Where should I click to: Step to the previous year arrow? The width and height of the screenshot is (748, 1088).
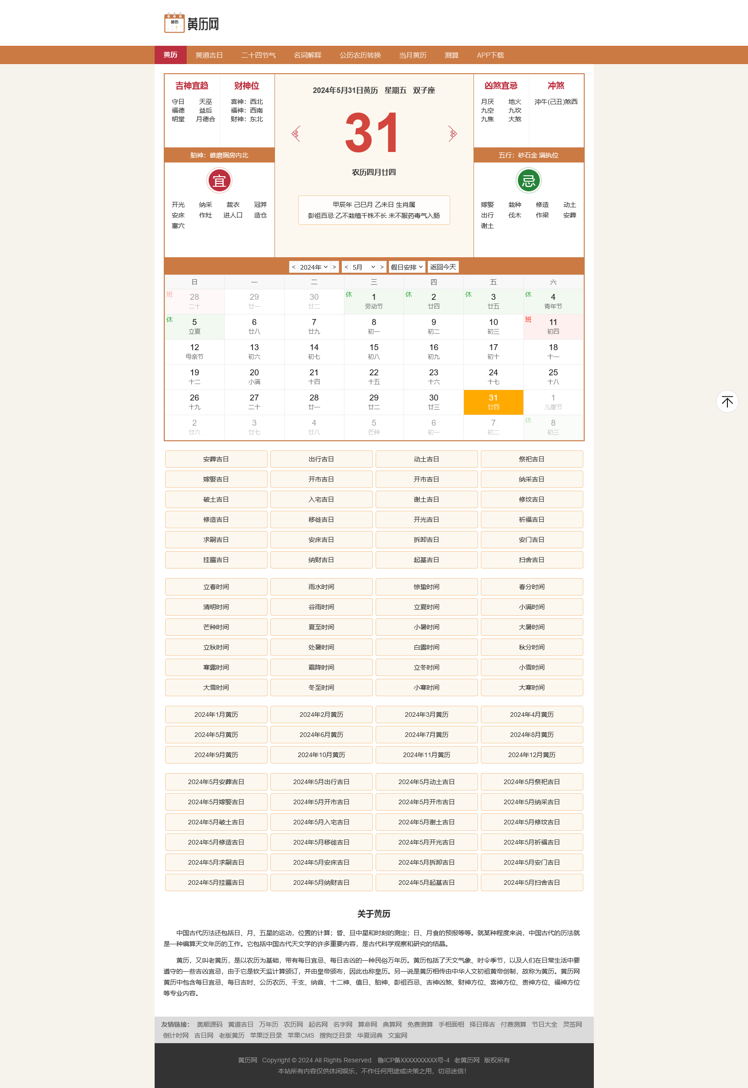coord(293,267)
